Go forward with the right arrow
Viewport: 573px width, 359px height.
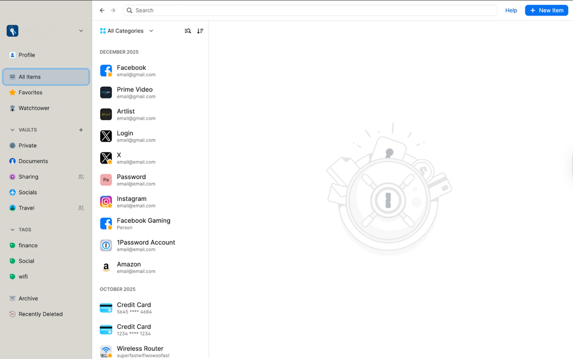pos(113,10)
